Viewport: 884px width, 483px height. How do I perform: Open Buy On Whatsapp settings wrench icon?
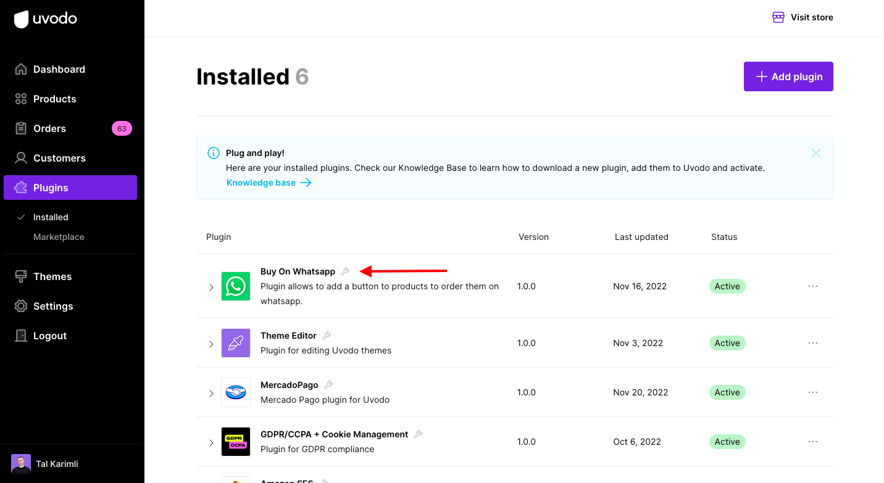coord(346,271)
